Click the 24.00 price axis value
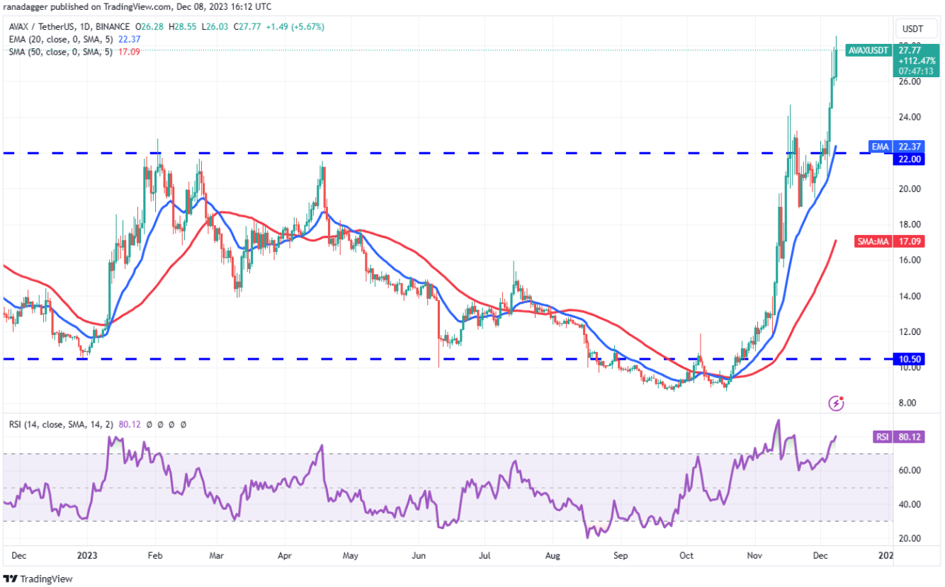Viewport: 945px width, 587px height. pyautogui.click(x=910, y=117)
